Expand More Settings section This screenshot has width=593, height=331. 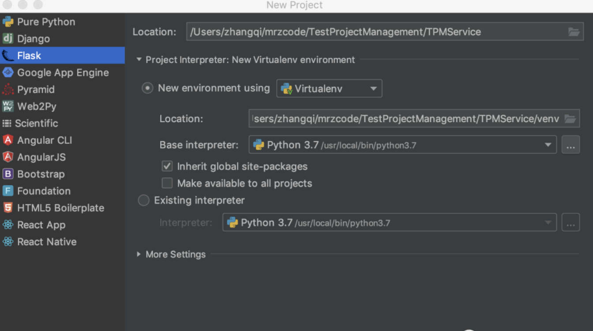point(139,254)
